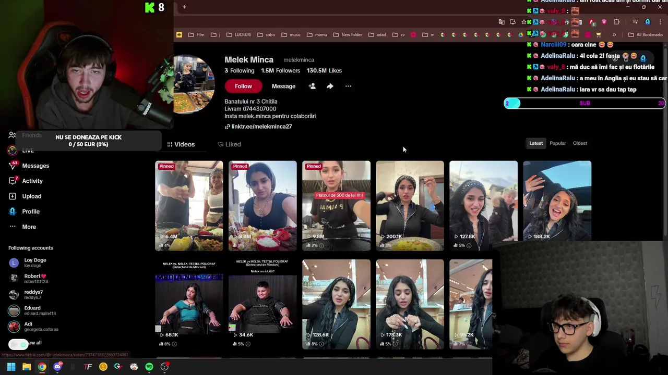Click 'Following accounts' heading
Image resolution: width=668 pixels, height=375 pixels.
click(30, 248)
